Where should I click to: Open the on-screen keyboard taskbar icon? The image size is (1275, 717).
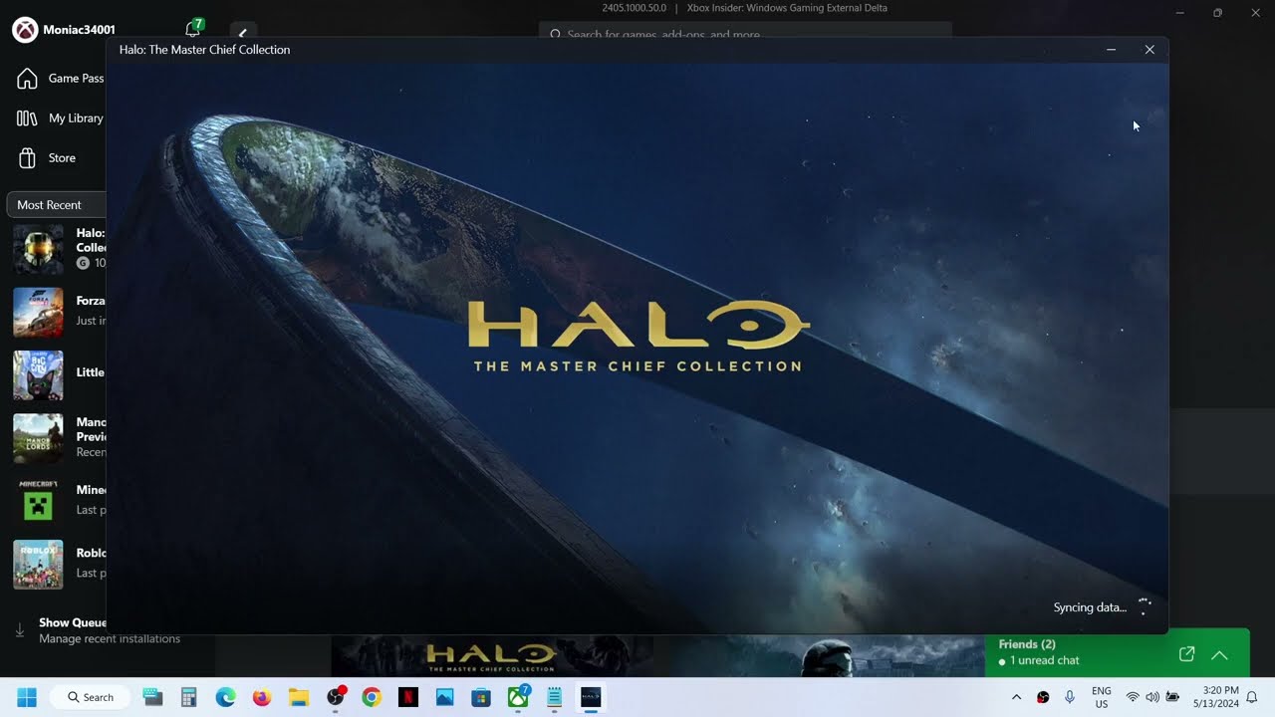click(152, 697)
